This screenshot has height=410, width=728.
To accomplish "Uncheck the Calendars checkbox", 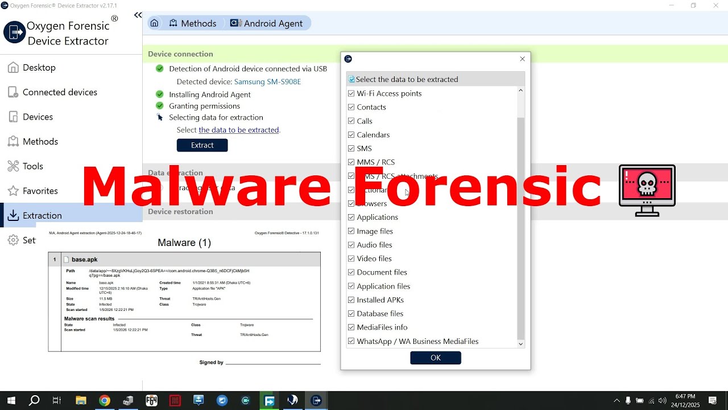I will (351, 135).
